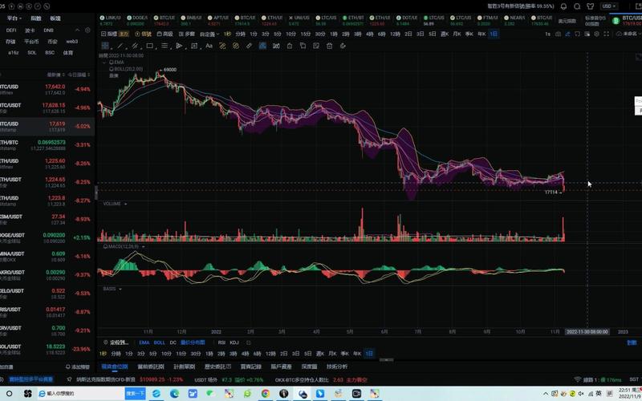The image size is (642, 401).
Task: Toggle the RSI sub-indicator
Action: coord(221,342)
